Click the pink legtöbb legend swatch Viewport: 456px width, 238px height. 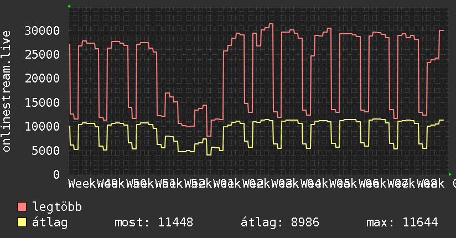tap(22, 207)
